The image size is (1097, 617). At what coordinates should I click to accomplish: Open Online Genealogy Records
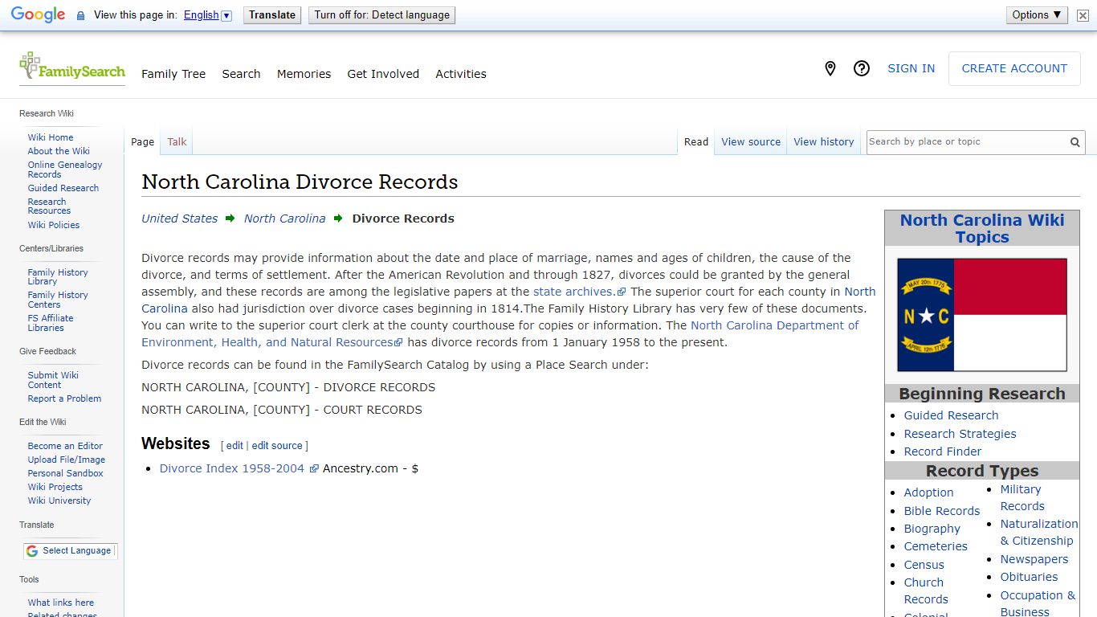pos(65,170)
